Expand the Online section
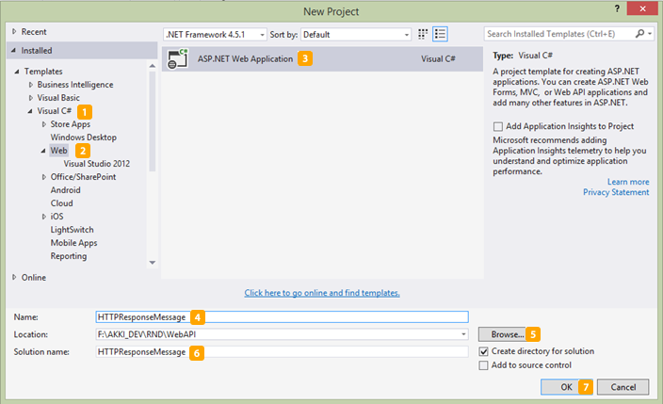 14,278
